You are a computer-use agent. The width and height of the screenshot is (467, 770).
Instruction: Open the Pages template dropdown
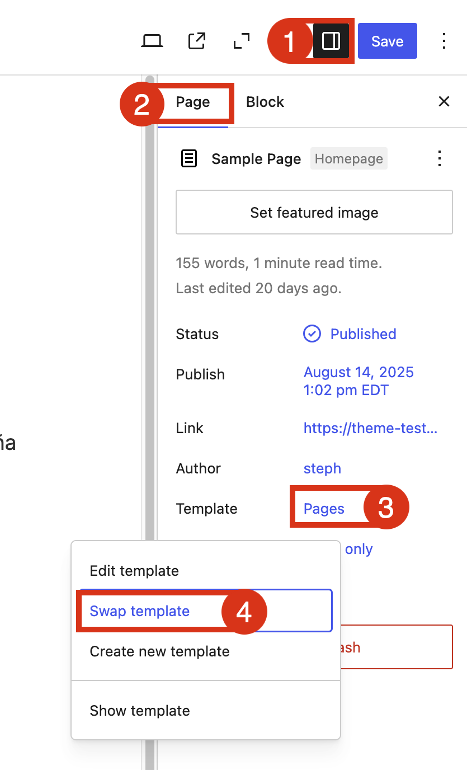pyautogui.click(x=324, y=509)
